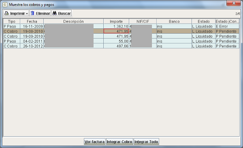Click the E Error status cell
This screenshot has height=148, width=243.
(227, 26)
